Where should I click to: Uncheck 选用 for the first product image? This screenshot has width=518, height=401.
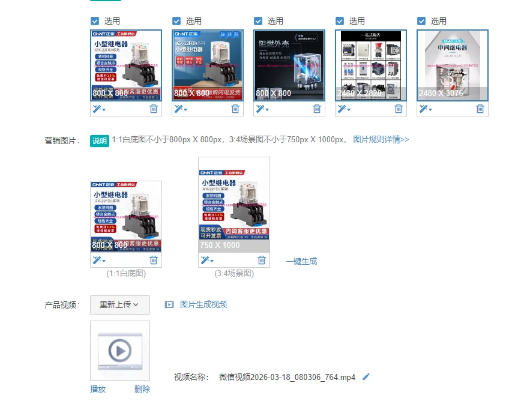click(95, 21)
